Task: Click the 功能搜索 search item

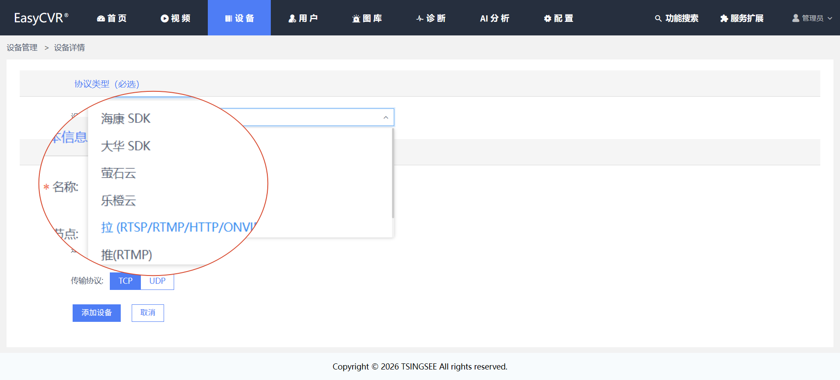Action: point(676,18)
